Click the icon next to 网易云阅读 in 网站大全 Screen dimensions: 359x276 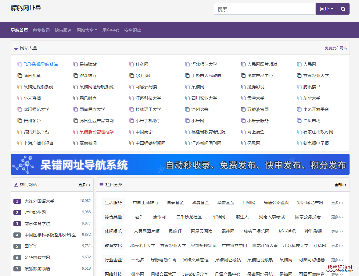click(x=131, y=87)
